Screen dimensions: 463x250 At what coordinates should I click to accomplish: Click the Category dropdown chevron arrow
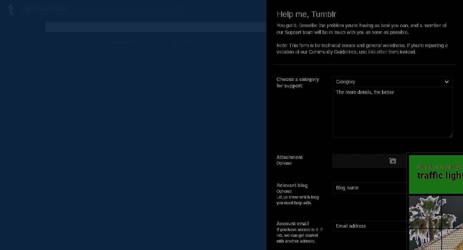(x=446, y=82)
